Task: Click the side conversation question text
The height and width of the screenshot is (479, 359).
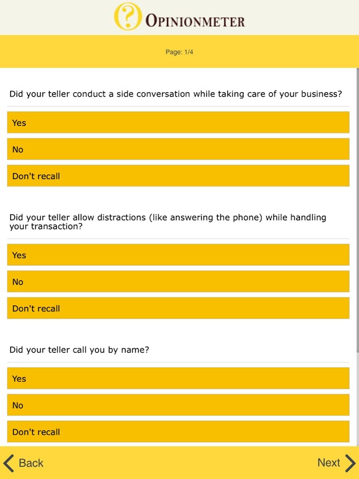Action: 175,94
